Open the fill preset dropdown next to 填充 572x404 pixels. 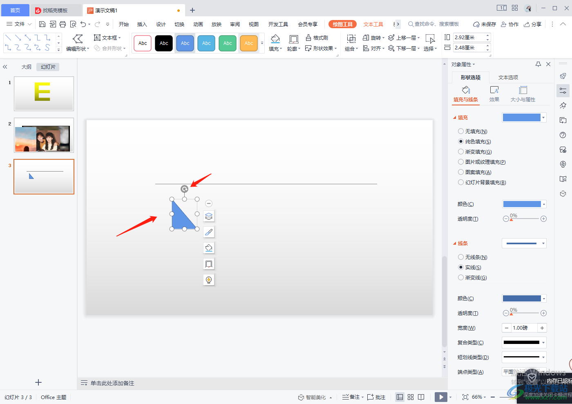524,118
